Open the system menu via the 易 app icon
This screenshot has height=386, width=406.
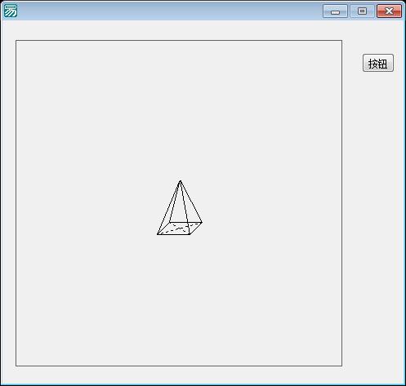point(11,11)
